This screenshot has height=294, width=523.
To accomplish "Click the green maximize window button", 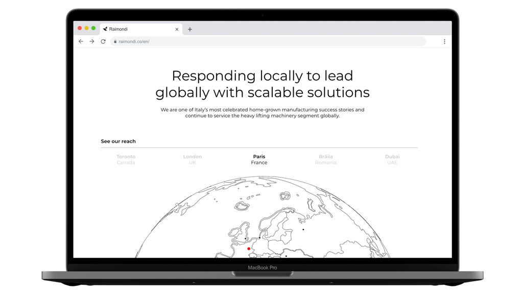I will (93, 28).
